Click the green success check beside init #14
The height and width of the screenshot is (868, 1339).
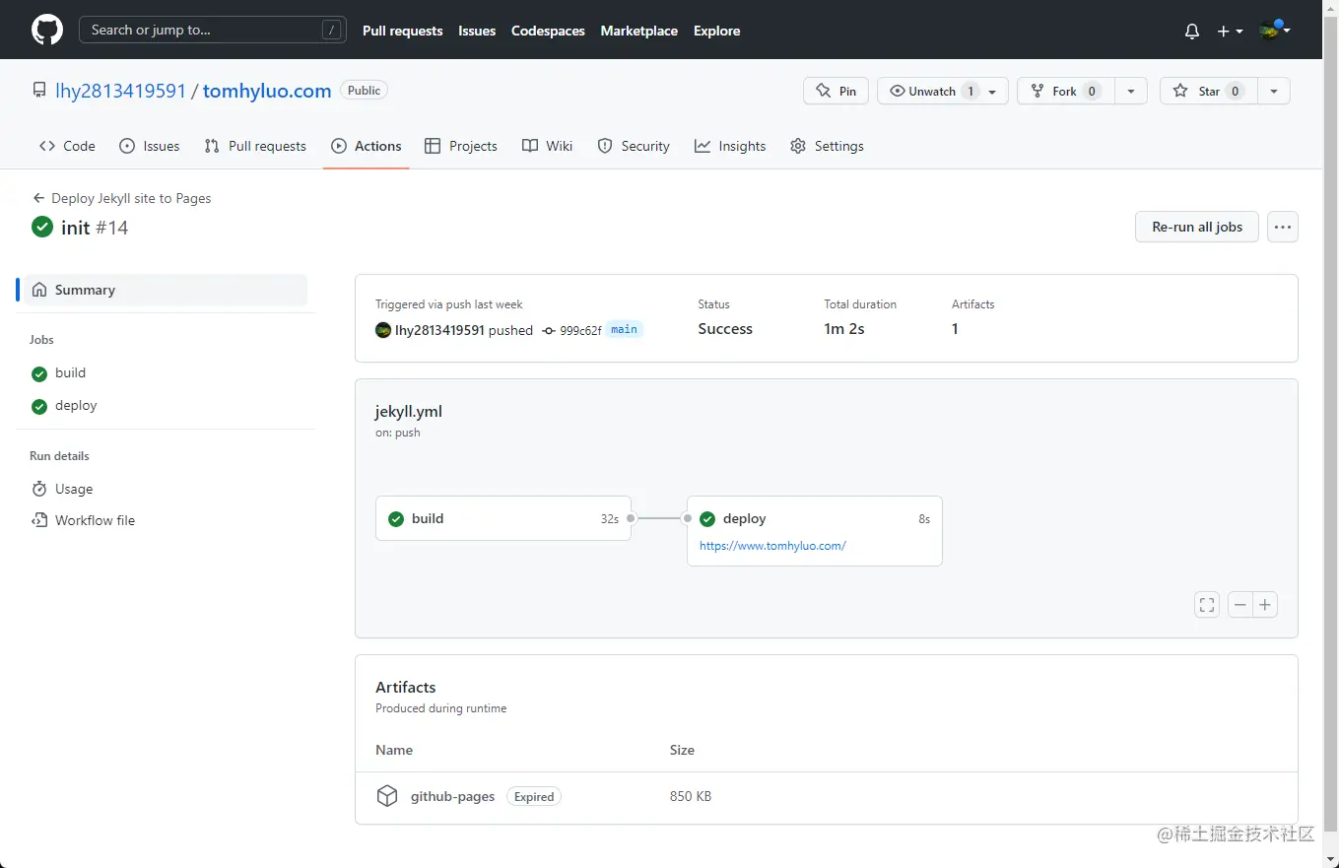pos(42,227)
